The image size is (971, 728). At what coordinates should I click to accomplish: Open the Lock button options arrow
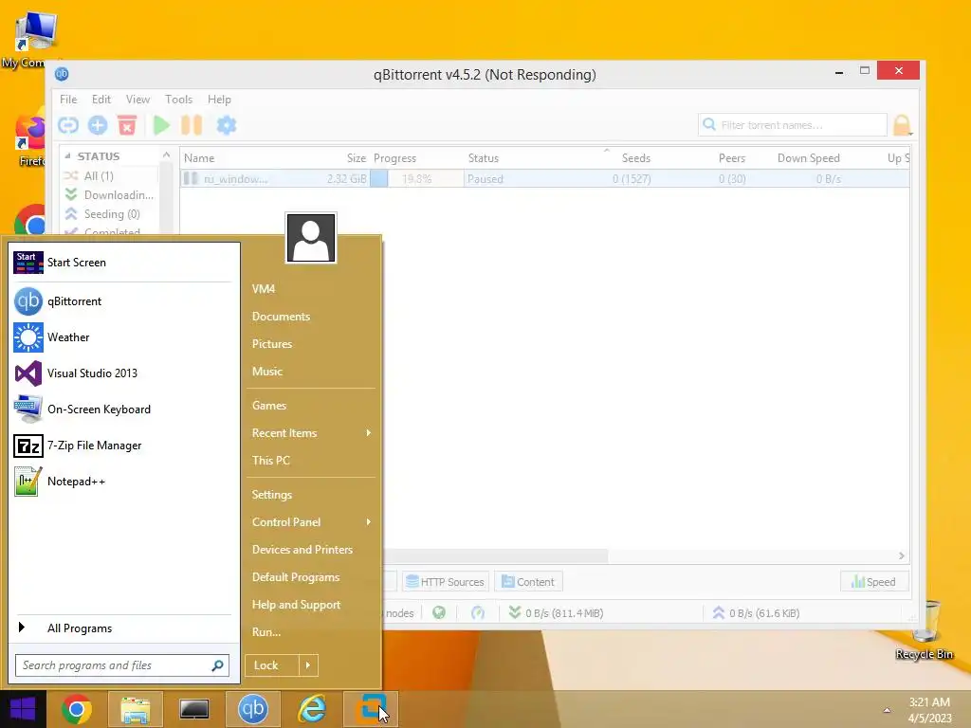pyautogui.click(x=308, y=665)
